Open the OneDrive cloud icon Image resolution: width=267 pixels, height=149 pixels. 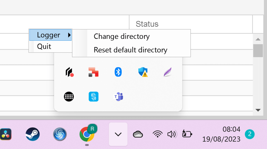(x=138, y=134)
